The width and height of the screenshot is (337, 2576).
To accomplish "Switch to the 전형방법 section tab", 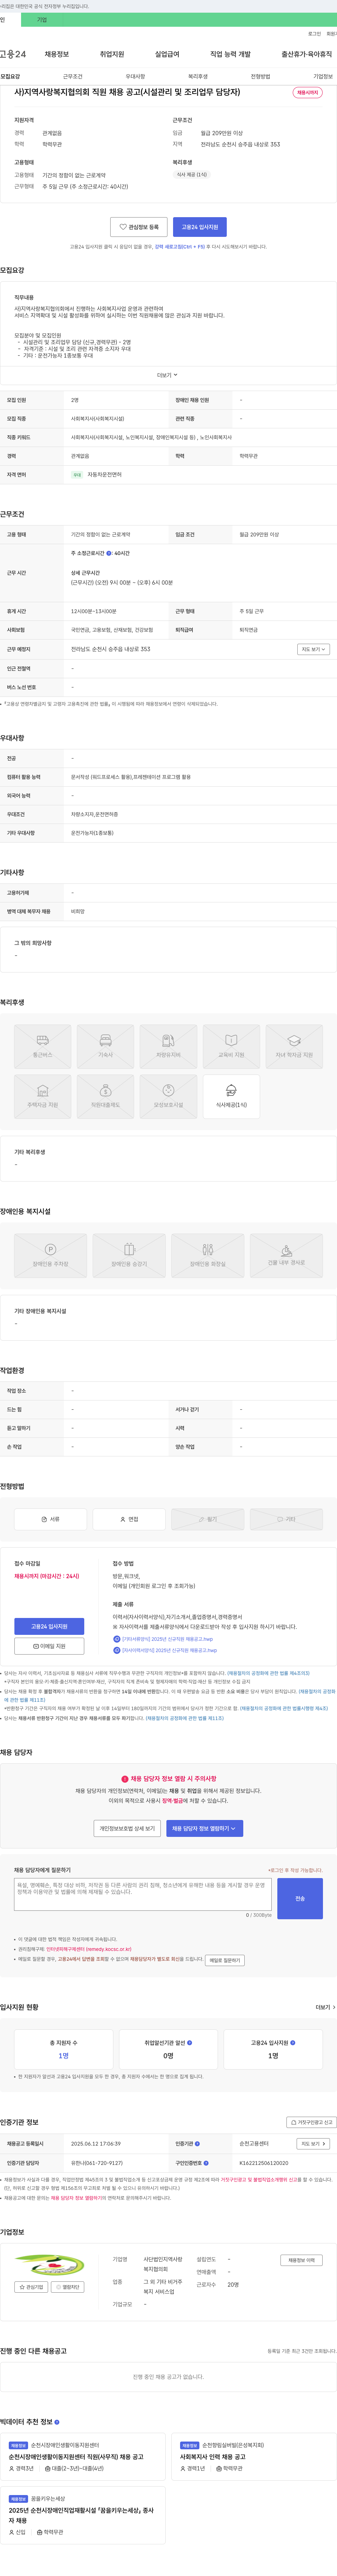I will coord(260,76).
